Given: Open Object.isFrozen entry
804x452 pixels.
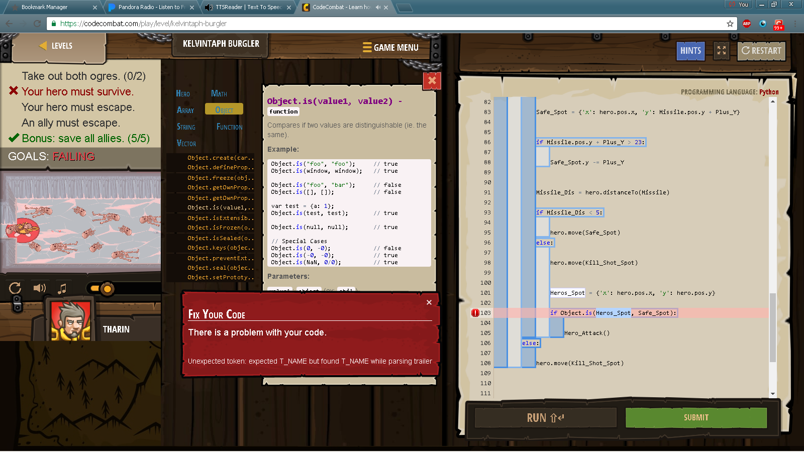Looking at the screenshot, I should [221, 228].
